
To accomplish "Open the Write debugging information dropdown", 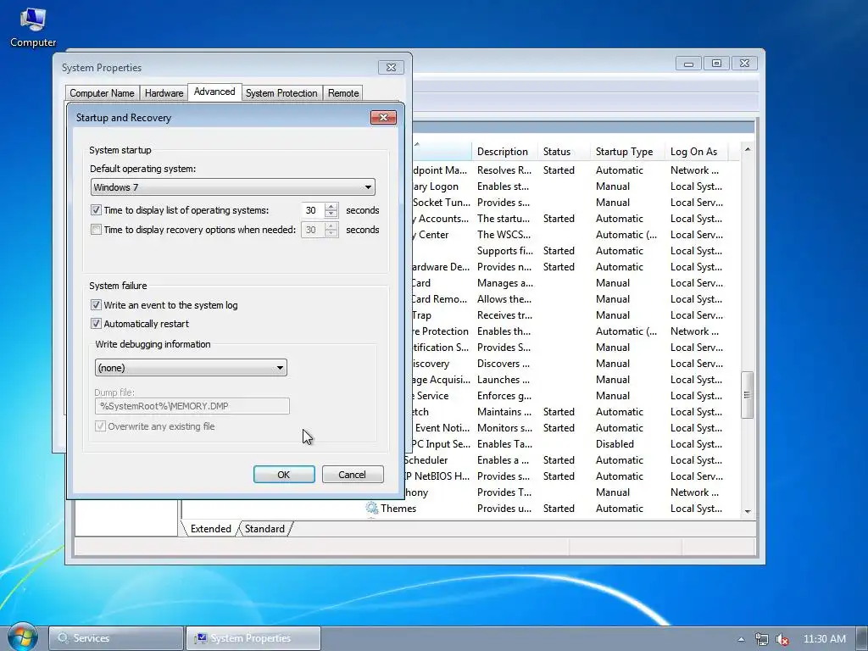I will tap(191, 368).
